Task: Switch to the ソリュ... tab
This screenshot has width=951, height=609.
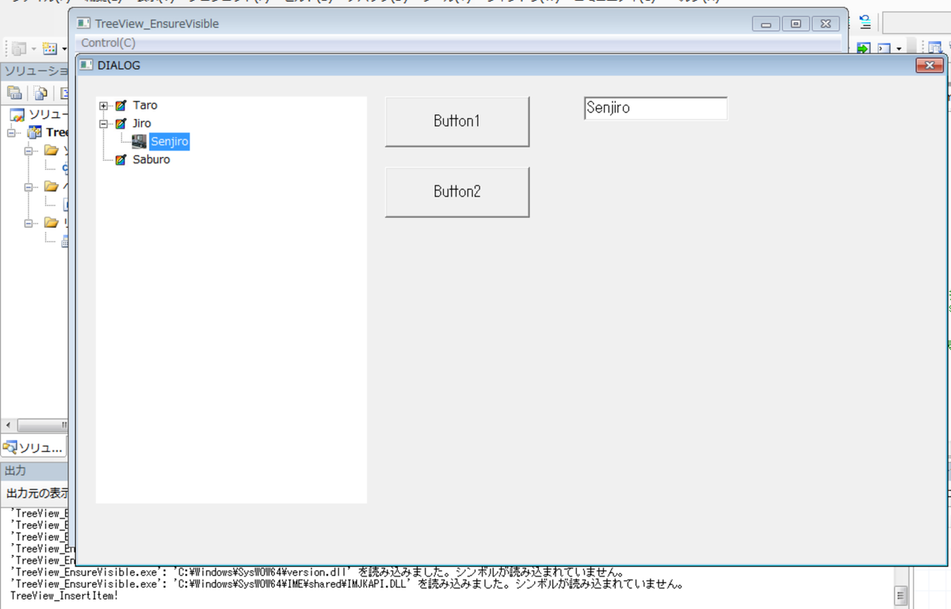Action: click(x=33, y=448)
